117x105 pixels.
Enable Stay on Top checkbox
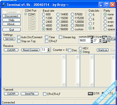(x=19, y=41)
